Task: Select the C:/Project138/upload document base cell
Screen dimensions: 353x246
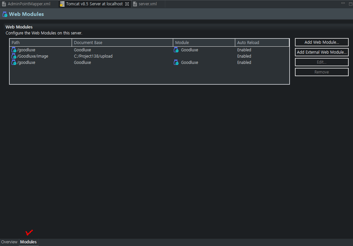Action: pyautogui.click(x=93, y=56)
